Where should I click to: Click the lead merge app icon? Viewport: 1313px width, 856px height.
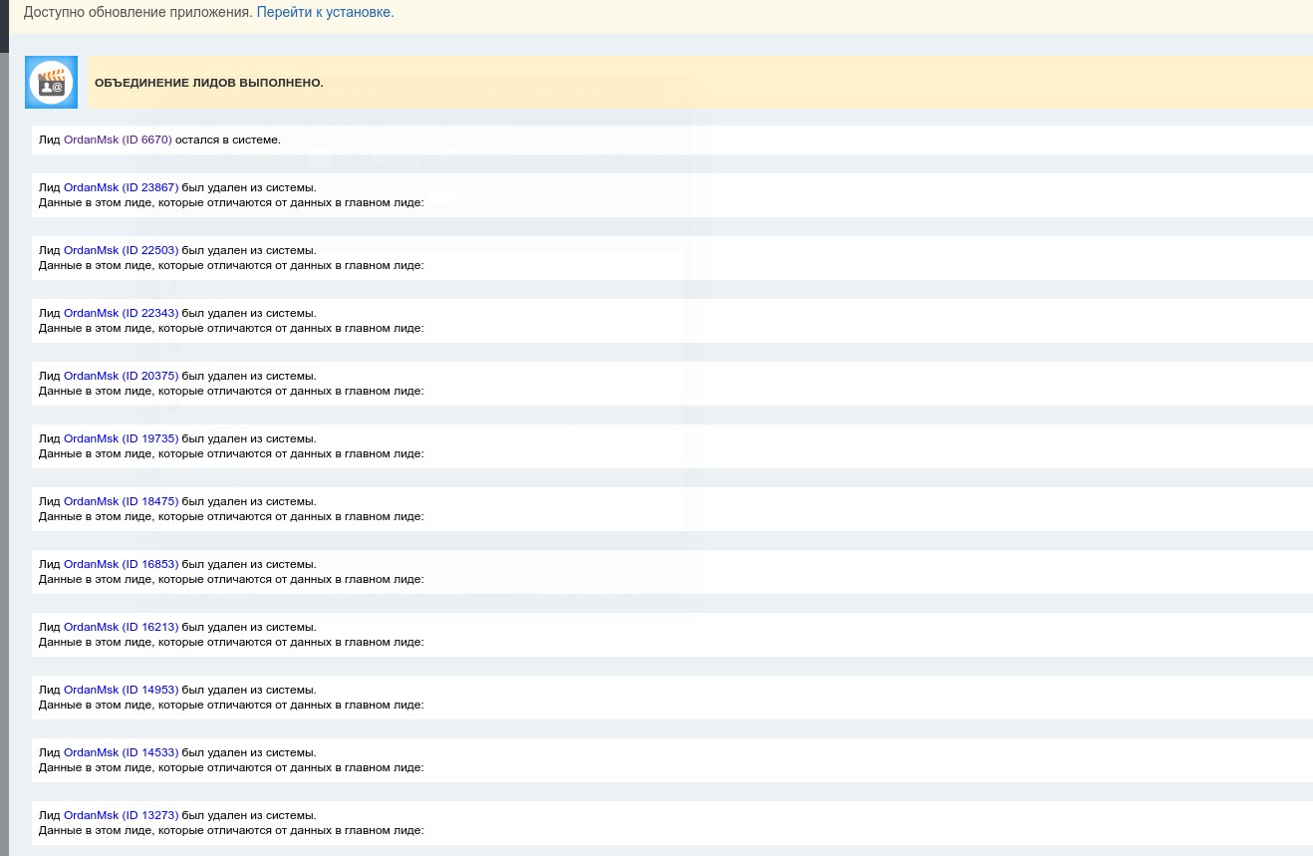pyautogui.click(x=51, y=82)
